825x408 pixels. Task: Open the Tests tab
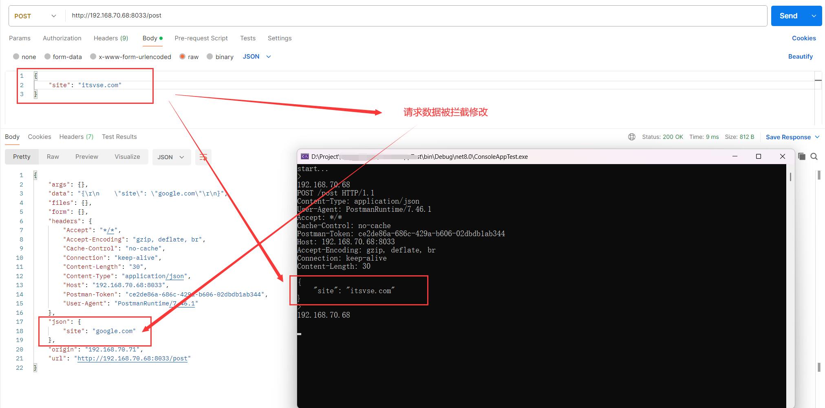(248, 38)
